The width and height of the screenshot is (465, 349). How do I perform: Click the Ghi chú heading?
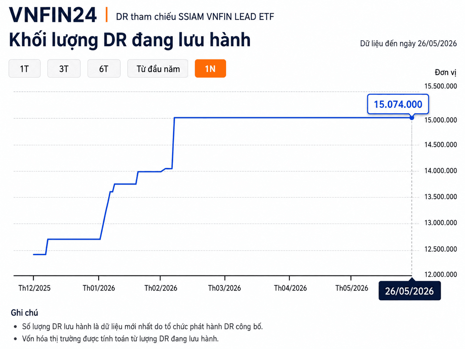(x=24, y=313)
